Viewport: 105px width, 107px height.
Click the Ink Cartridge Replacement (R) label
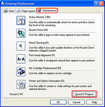coord(45,68)
